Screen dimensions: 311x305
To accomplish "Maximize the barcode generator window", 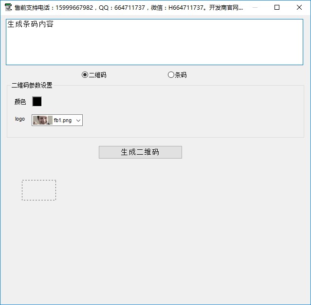I will pos(277,7).
